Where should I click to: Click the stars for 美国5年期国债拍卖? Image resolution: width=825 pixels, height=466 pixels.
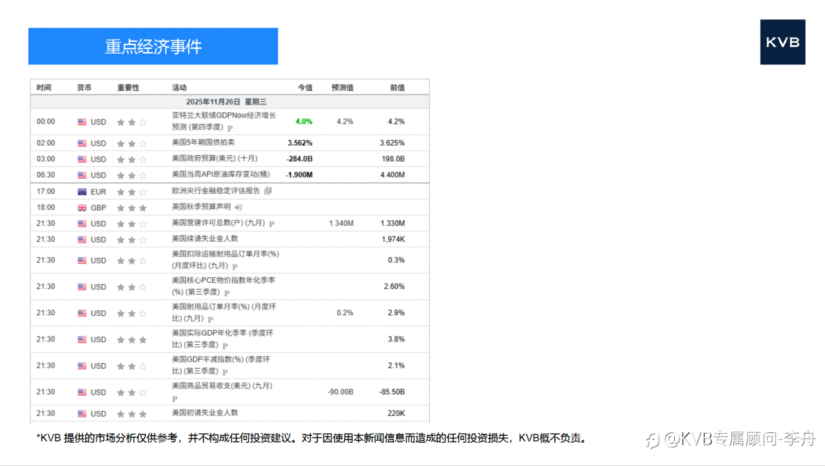[131, 143]
